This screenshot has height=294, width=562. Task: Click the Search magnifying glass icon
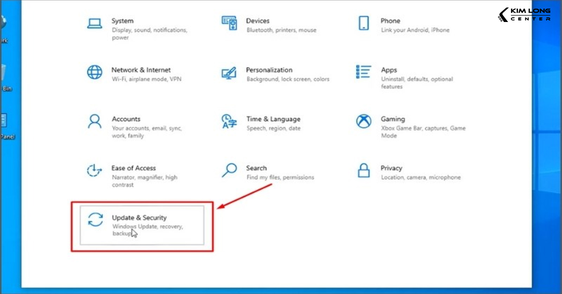pos(229,170)
